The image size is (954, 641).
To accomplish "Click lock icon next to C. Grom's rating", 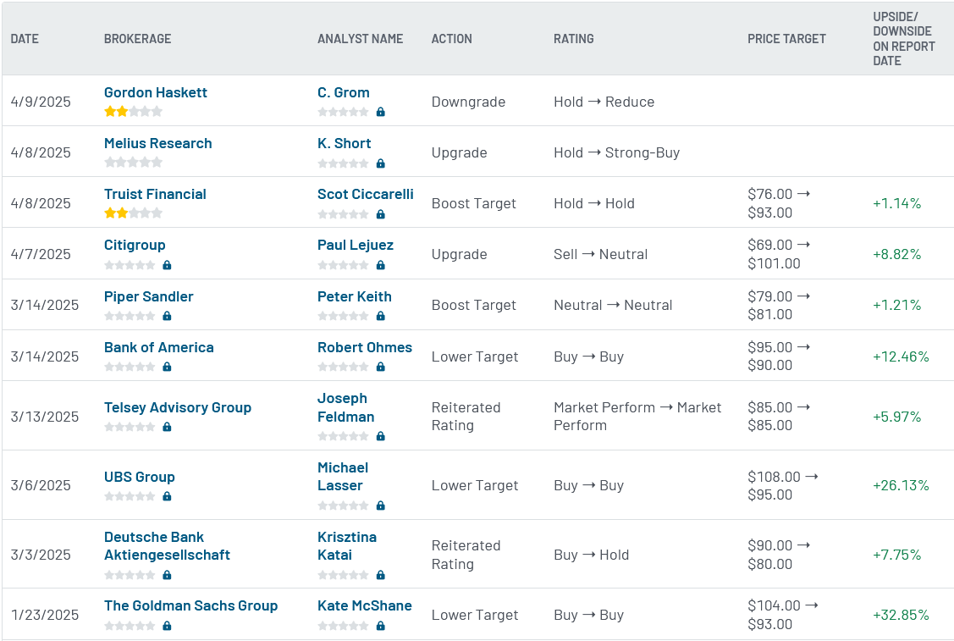I will point(380,112).
